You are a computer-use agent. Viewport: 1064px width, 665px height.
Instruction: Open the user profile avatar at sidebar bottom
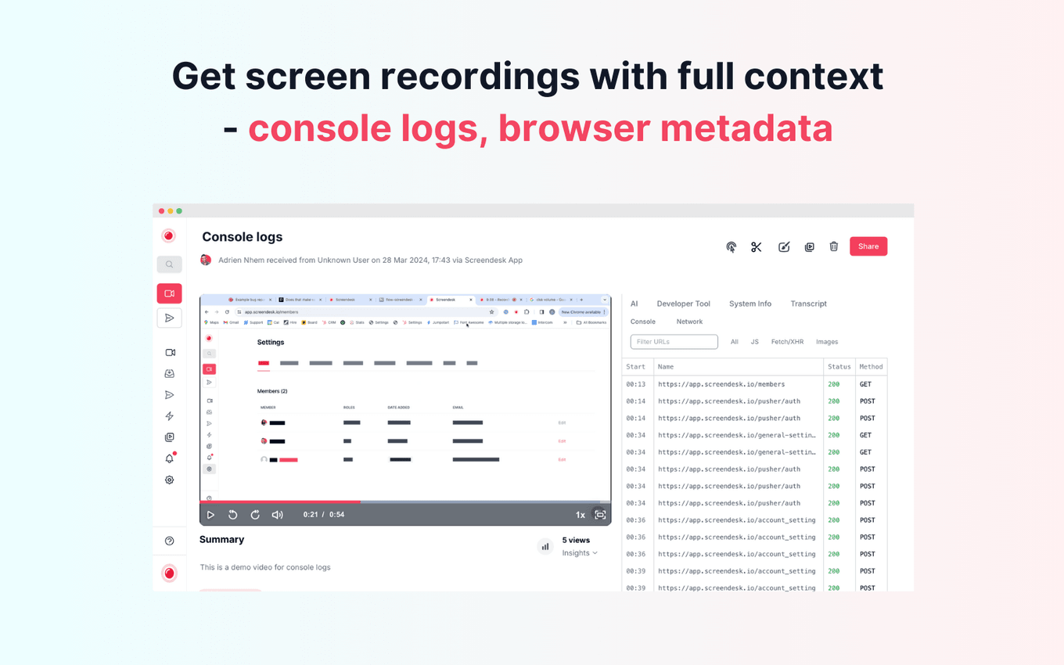coord(169,573)
